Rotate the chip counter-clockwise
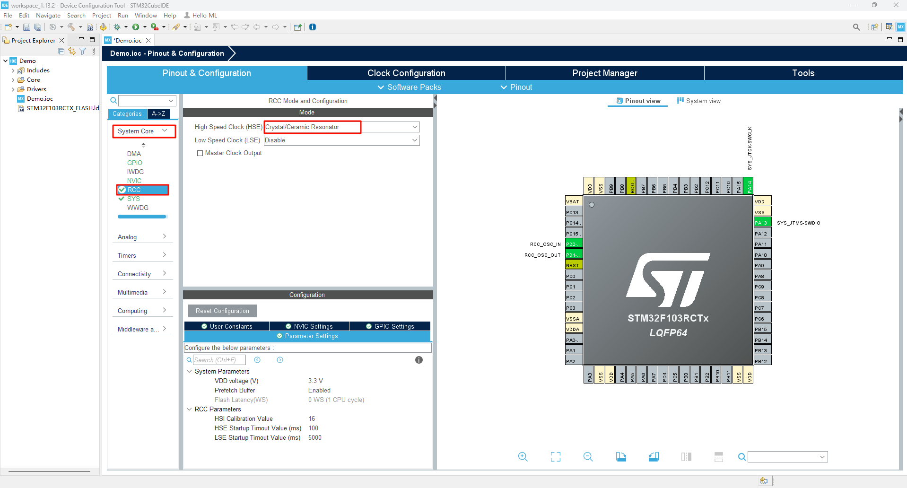 (654, 457)
